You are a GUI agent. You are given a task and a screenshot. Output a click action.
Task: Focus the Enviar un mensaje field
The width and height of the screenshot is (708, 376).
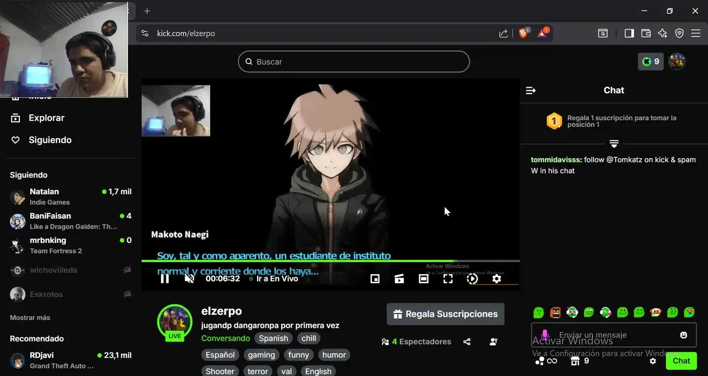pos(614,335)
